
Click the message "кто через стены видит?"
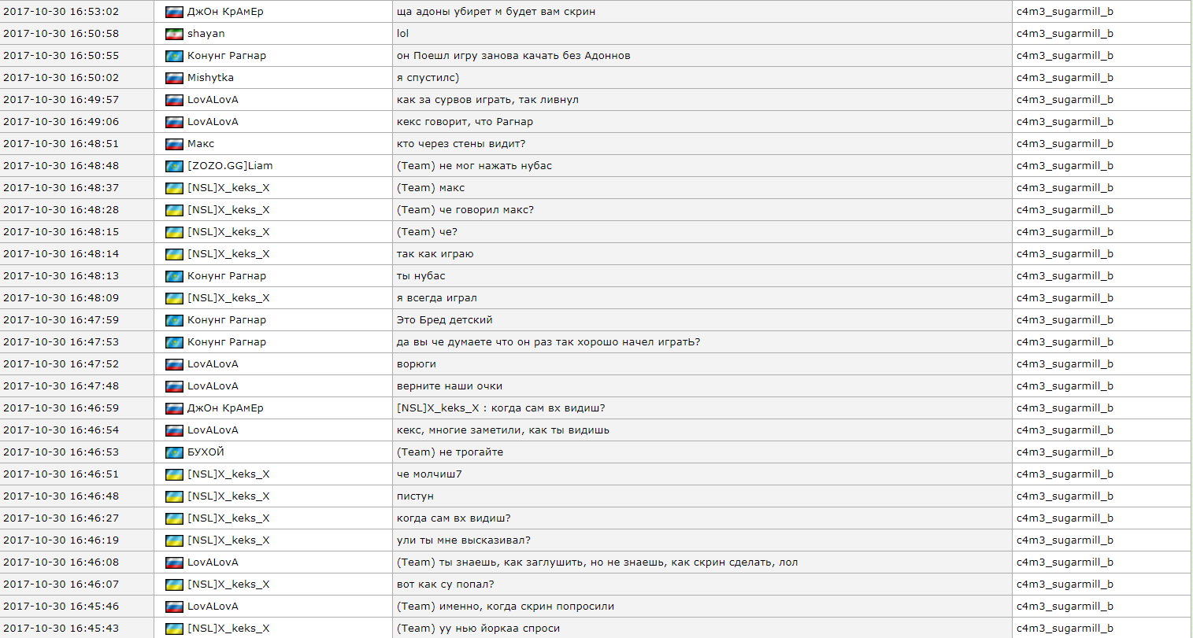point(461,144)
